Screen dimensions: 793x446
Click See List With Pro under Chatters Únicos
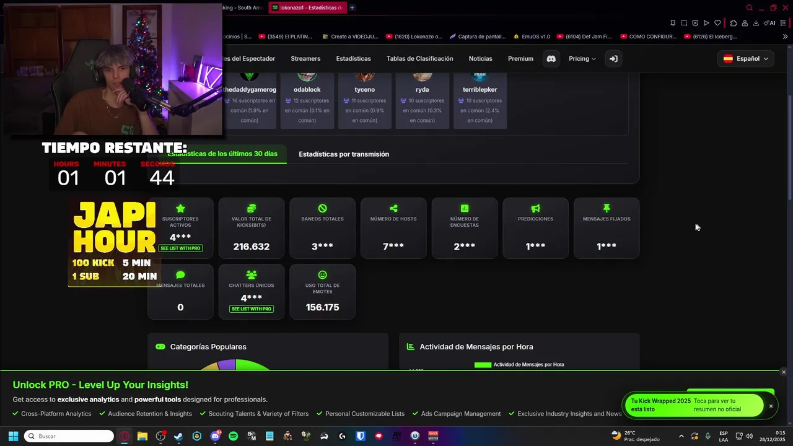tap(252, 309)
